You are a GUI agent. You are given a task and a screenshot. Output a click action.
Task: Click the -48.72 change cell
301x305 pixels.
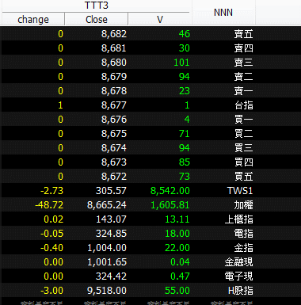click(x=49, y=205)
